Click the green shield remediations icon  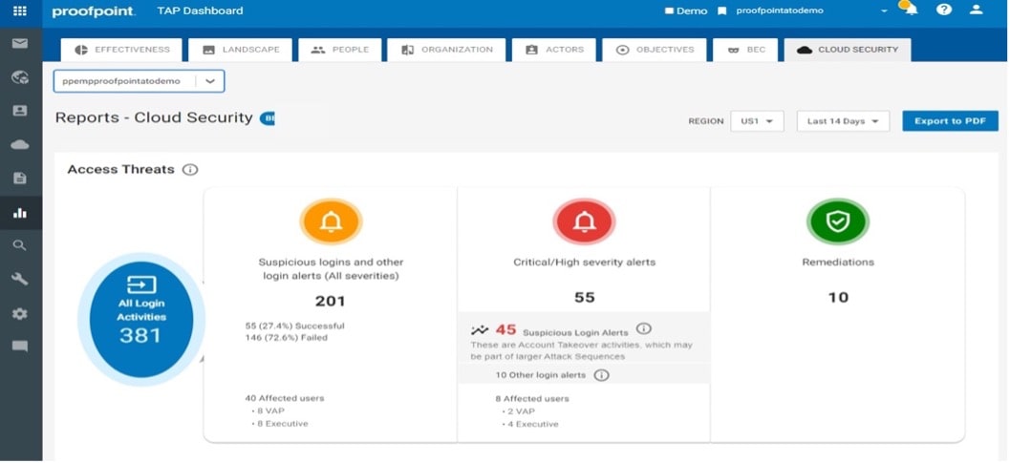(x=838, y=221)
